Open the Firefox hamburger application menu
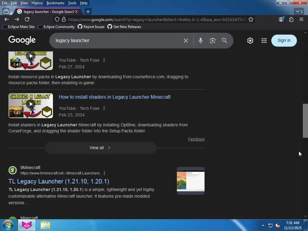The image size is (308, 231). [x=301, y=19]
